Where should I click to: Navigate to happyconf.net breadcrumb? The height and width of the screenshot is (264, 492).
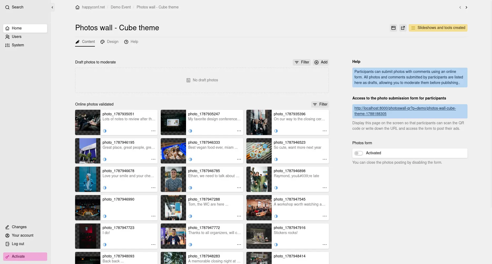pos(93,7)
